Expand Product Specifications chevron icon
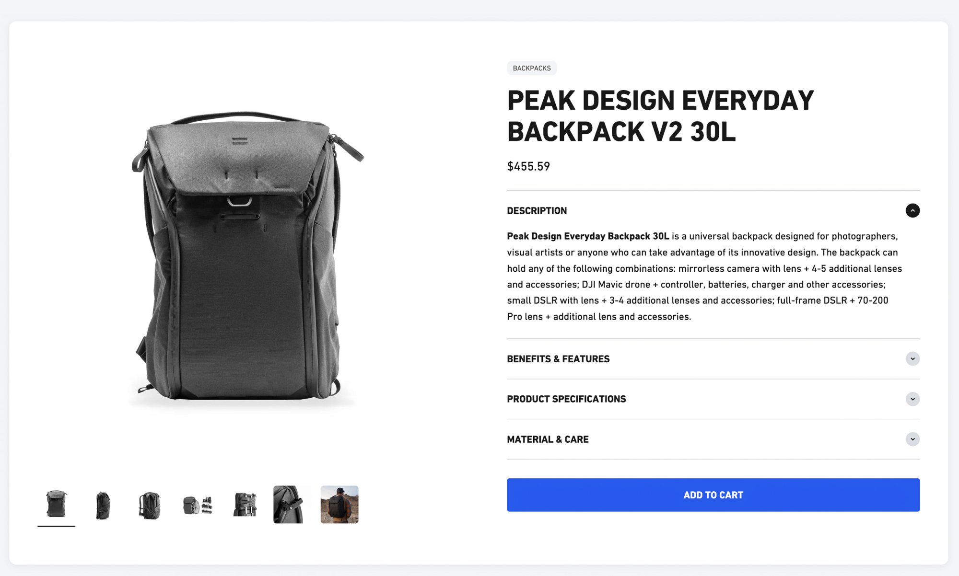This screenshot has width=959, height=576. [x=912, y=399]
